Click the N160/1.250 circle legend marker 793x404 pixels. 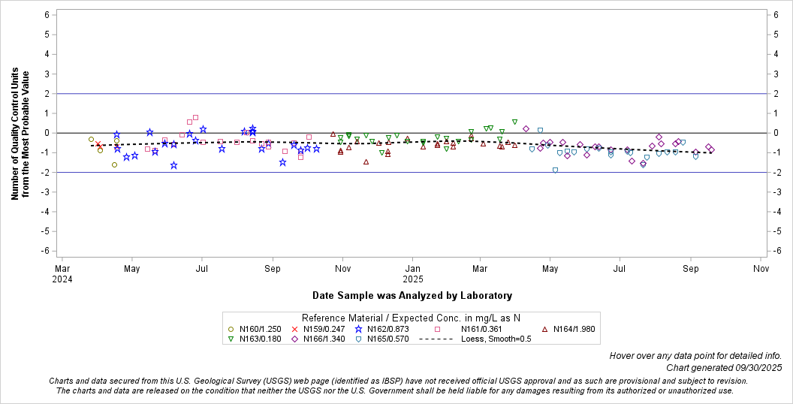point(231,329)
